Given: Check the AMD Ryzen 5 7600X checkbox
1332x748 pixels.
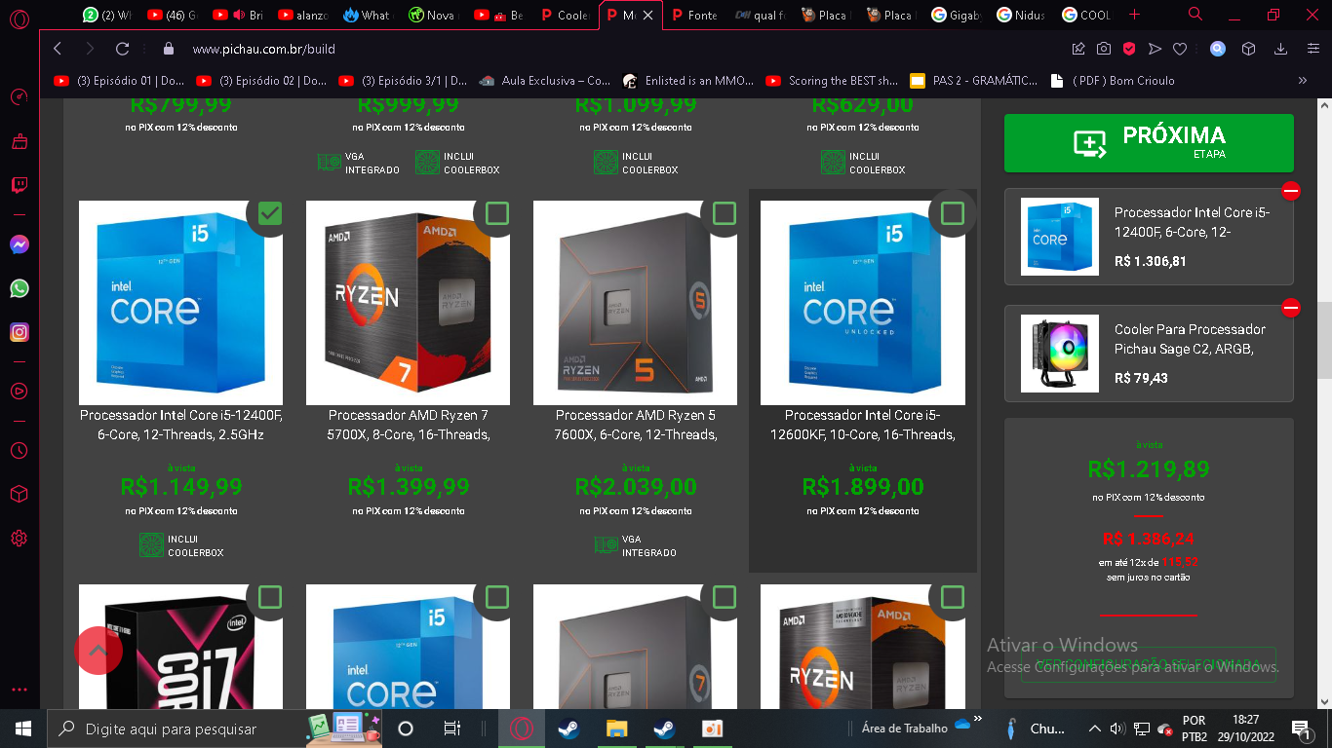Looking at the screenshot, I should click(725, 213).
